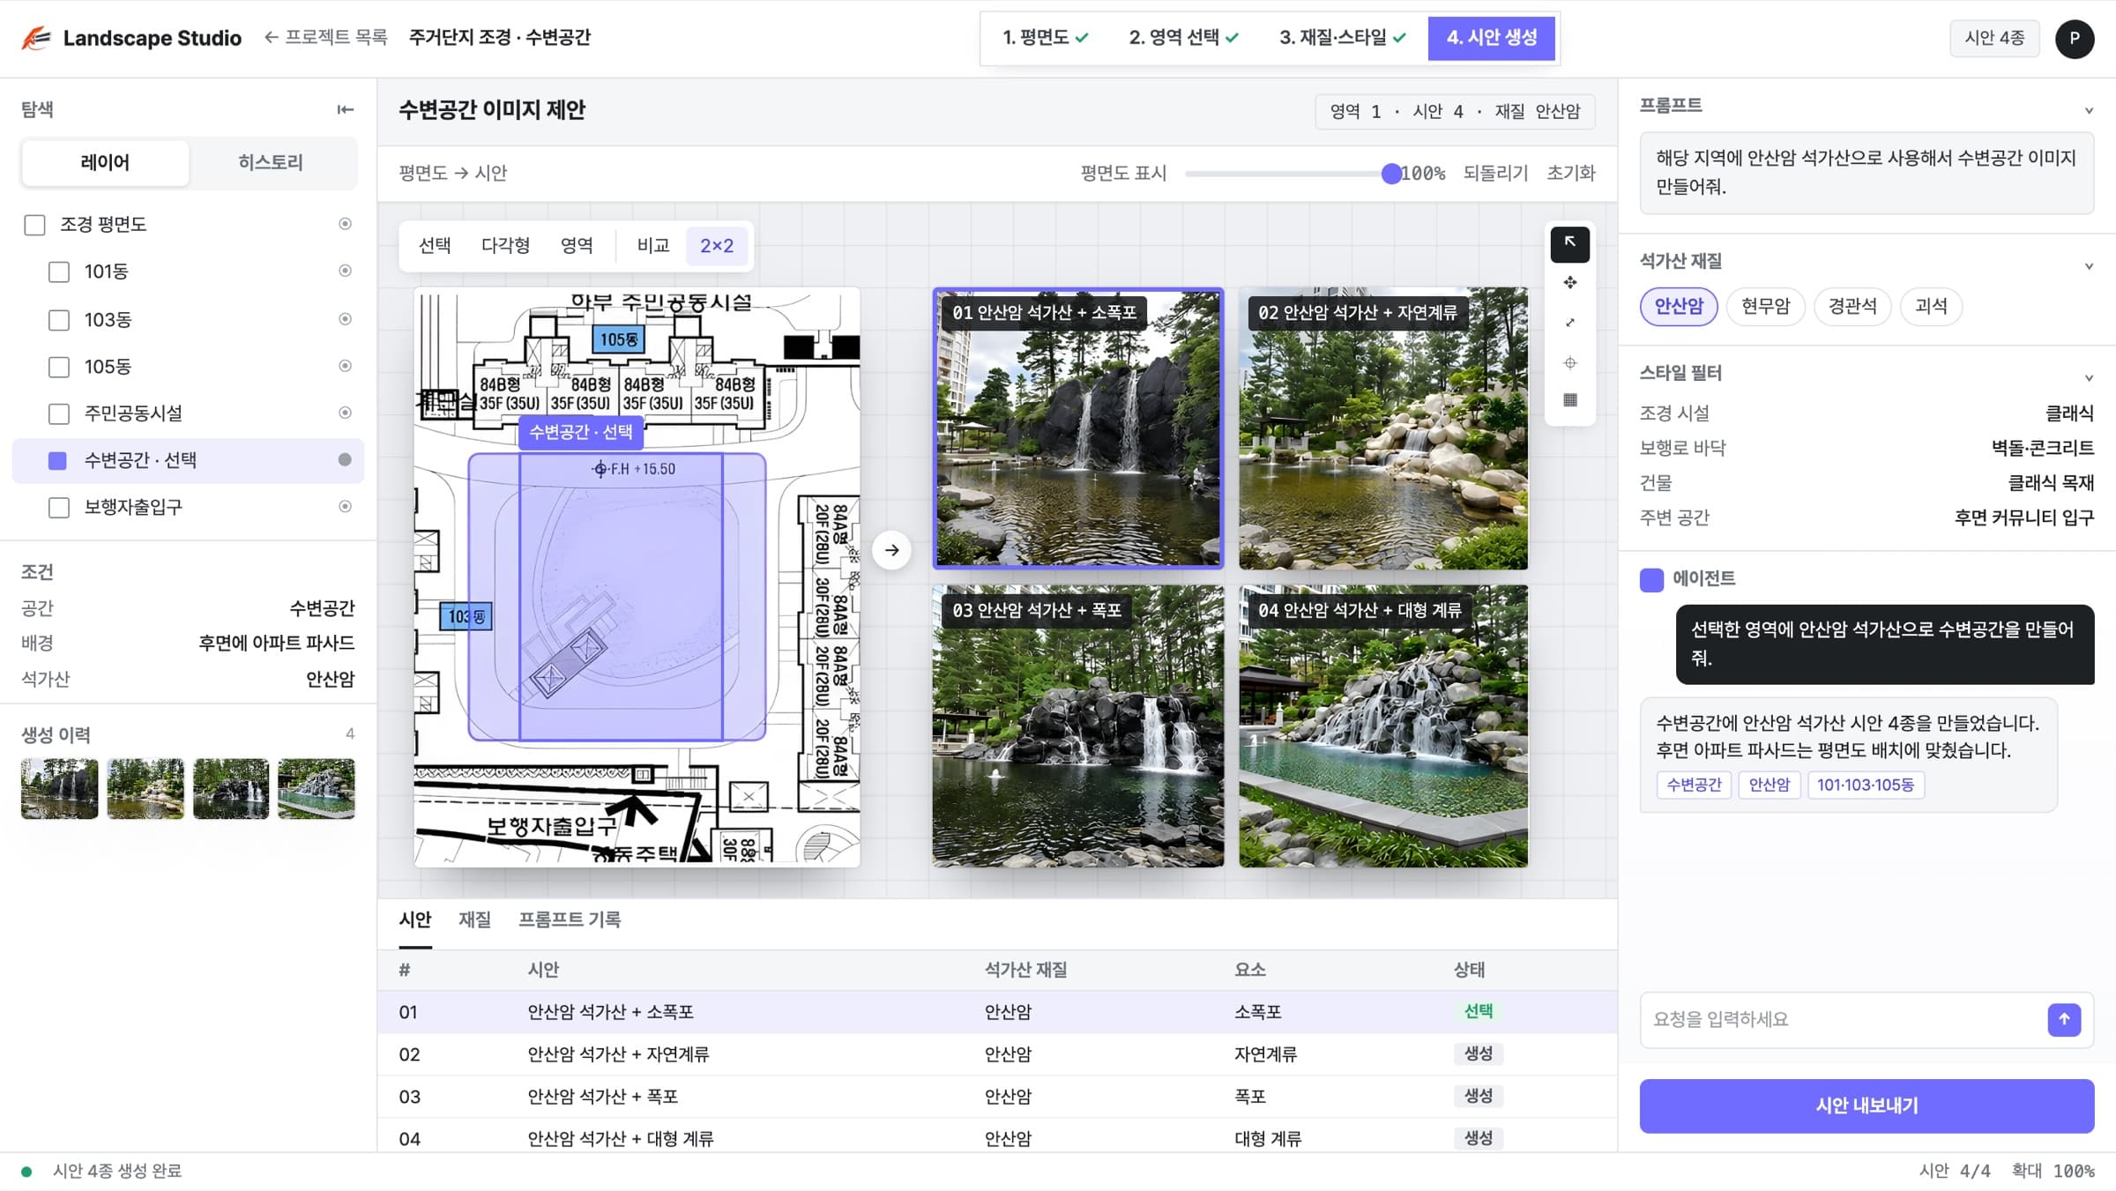Click the 되돌리기 undo button
The height and width of the screenshot is (1191, 2116).
[x=1495, y=173]
